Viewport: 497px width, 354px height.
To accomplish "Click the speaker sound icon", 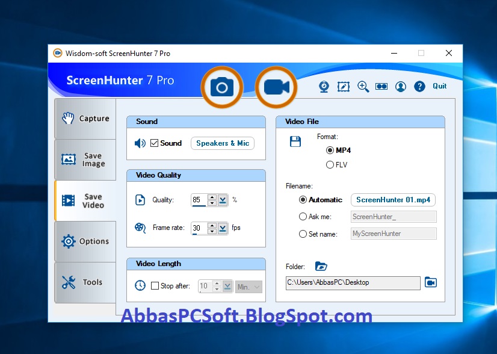I will tap(140, 143).
